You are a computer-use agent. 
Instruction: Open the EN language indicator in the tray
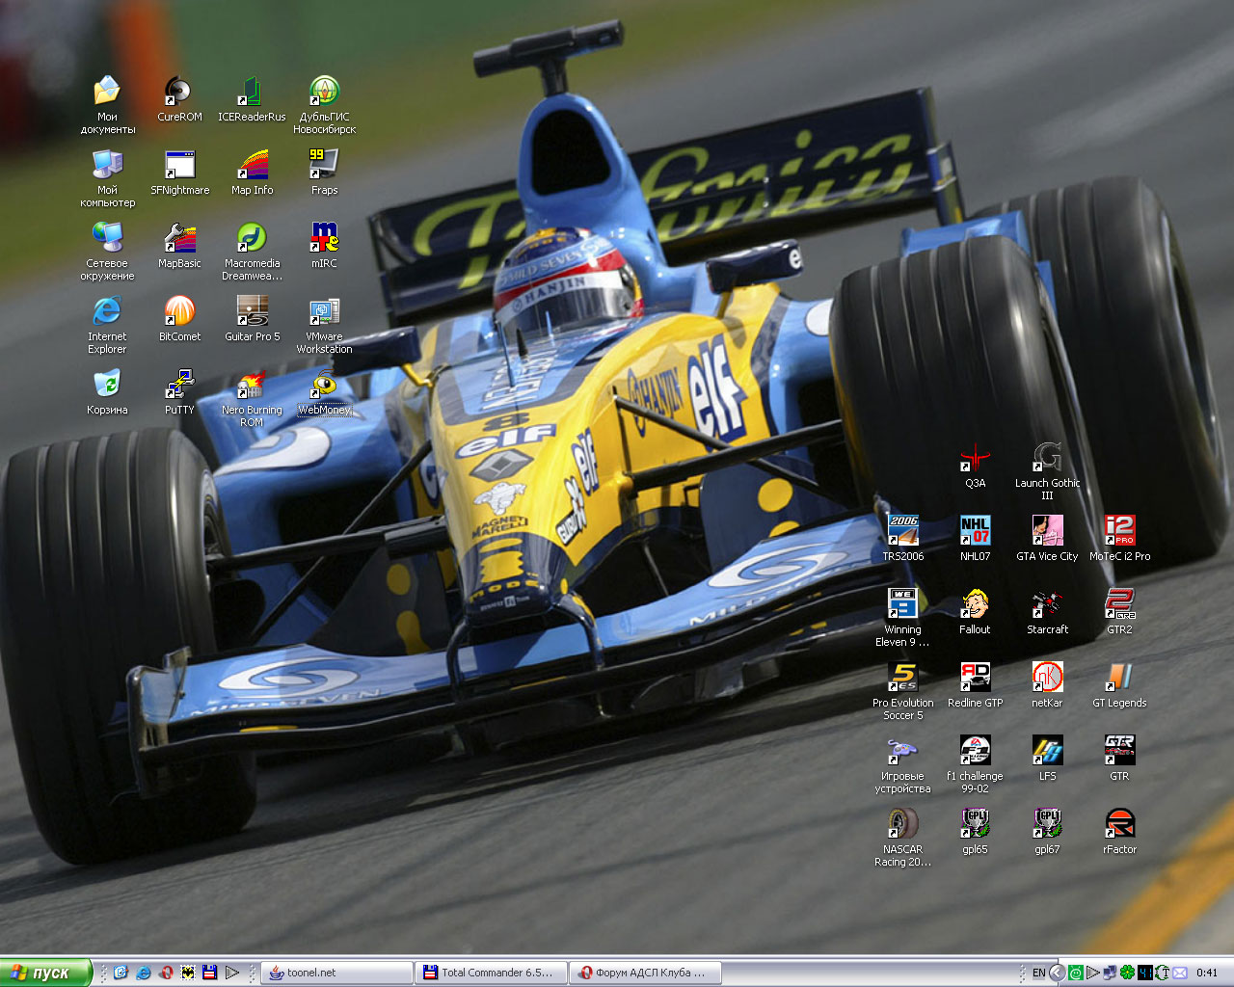point(1038,973)
